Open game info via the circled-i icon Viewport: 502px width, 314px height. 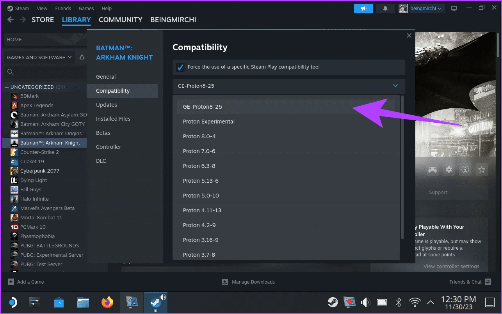point(465,169)
